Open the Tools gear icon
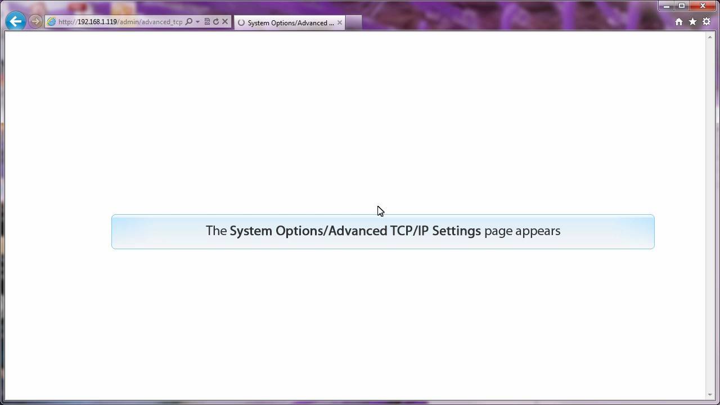The image size is (720, 405). click(706, 22)
